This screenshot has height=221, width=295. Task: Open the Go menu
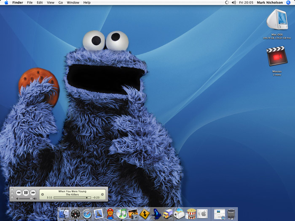point(61,3)
